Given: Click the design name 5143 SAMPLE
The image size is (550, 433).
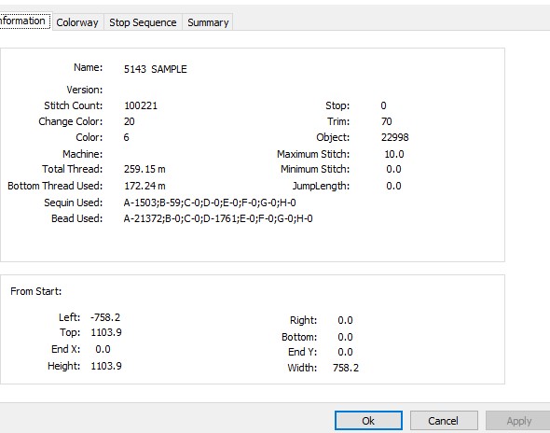Looking at the screenshot, I should point(156,69).
